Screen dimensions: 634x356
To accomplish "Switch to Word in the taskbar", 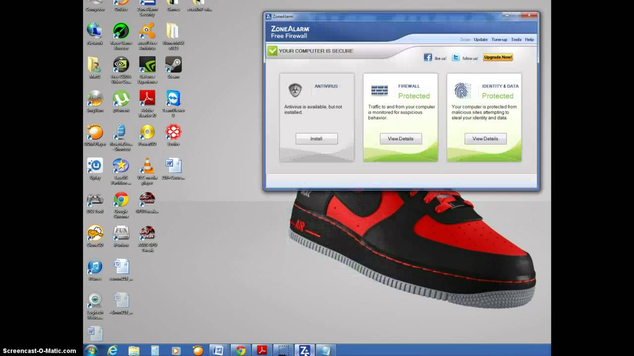I will click(x=218, y=351).
